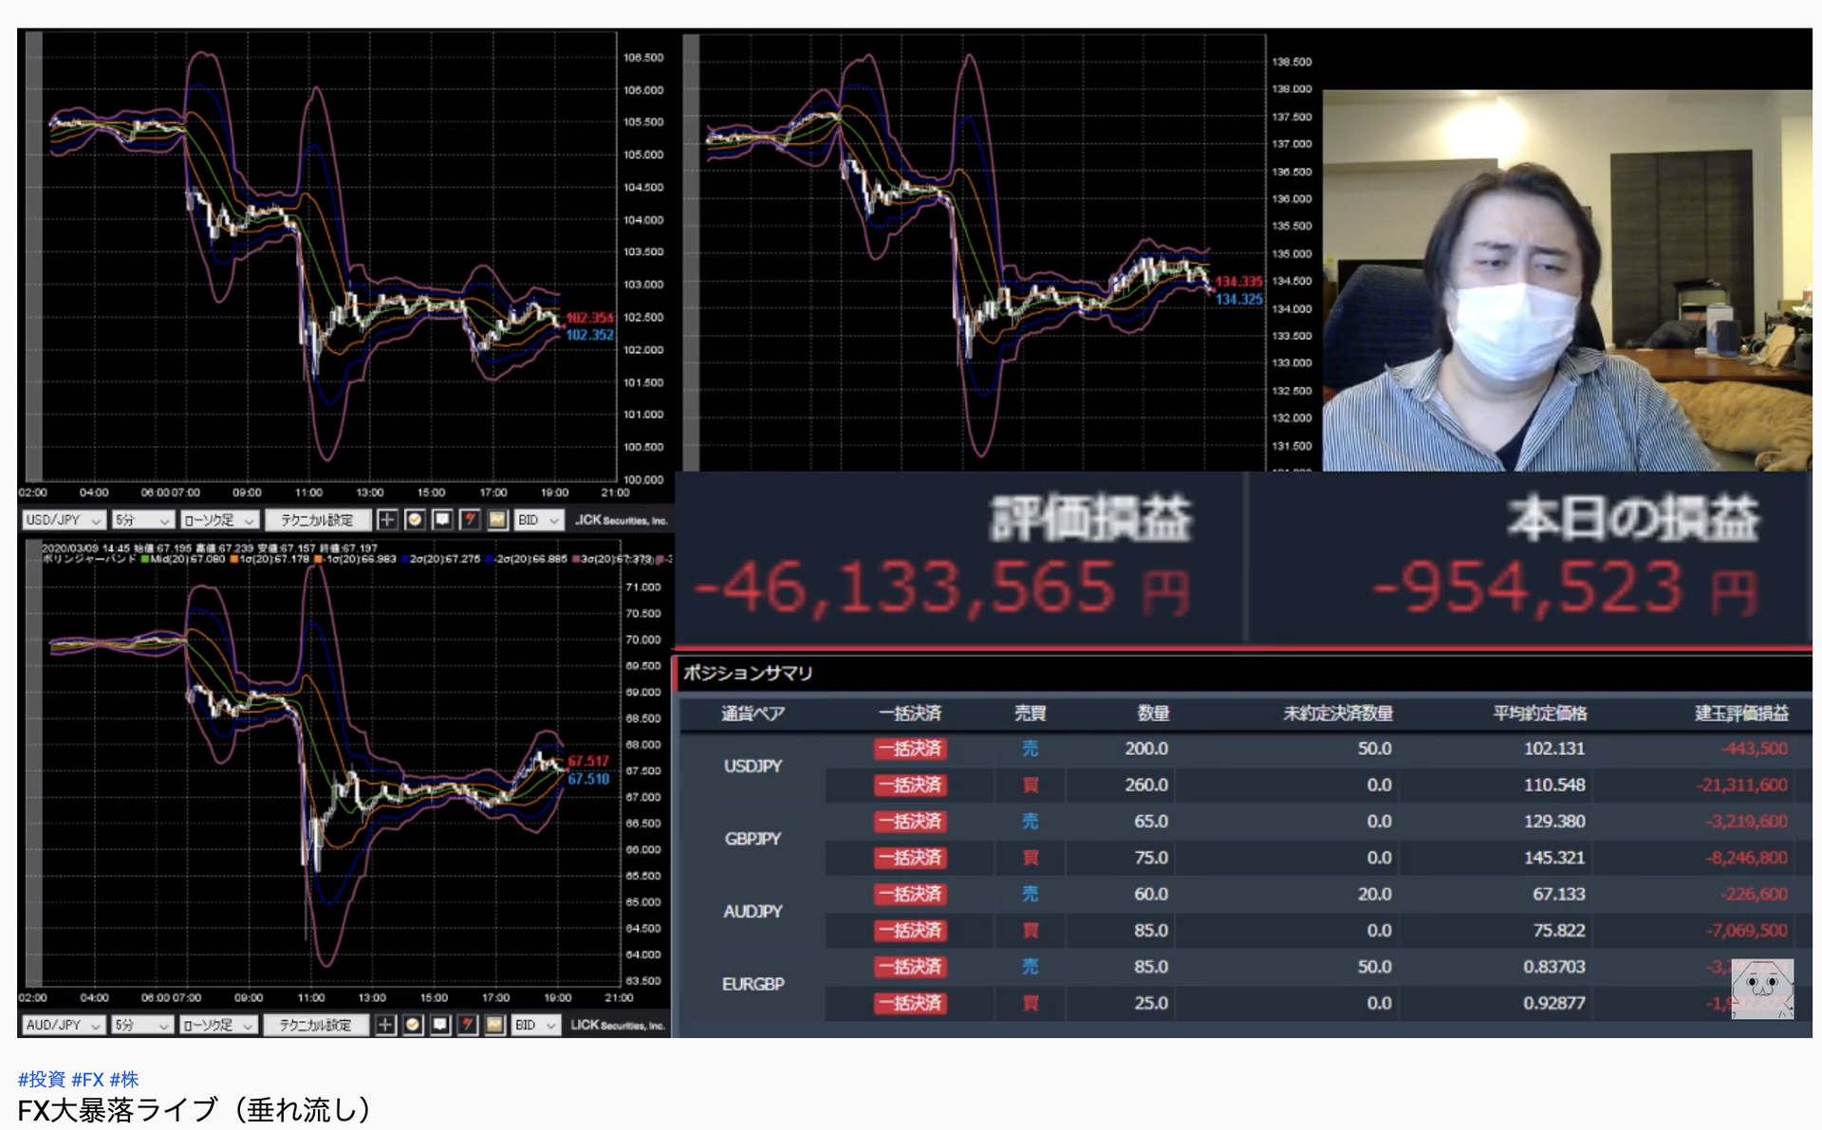Click the average price 0.92877
The height and width of the screenshot is (1130, 1822).
coord(1554,1003)
